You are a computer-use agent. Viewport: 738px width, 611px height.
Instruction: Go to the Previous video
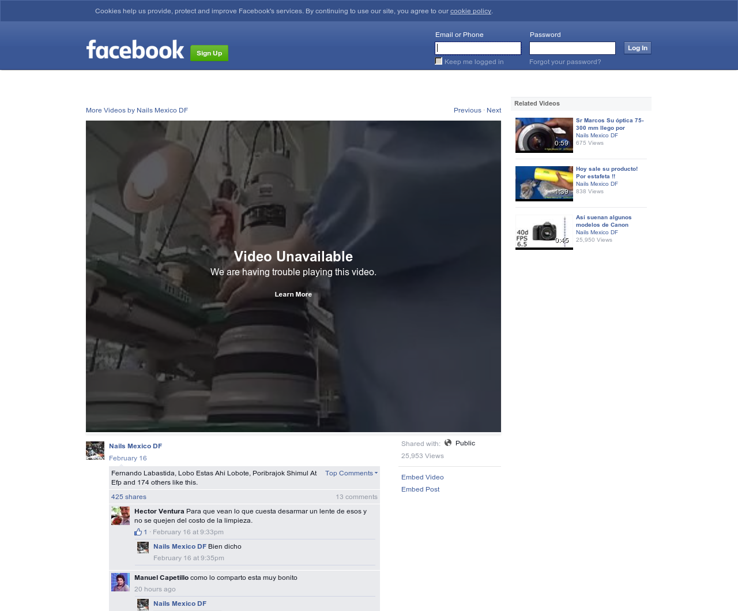pos(468,110)
